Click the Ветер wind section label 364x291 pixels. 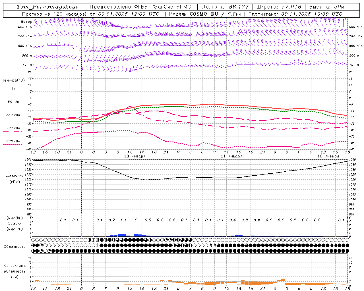click(26, 22)
